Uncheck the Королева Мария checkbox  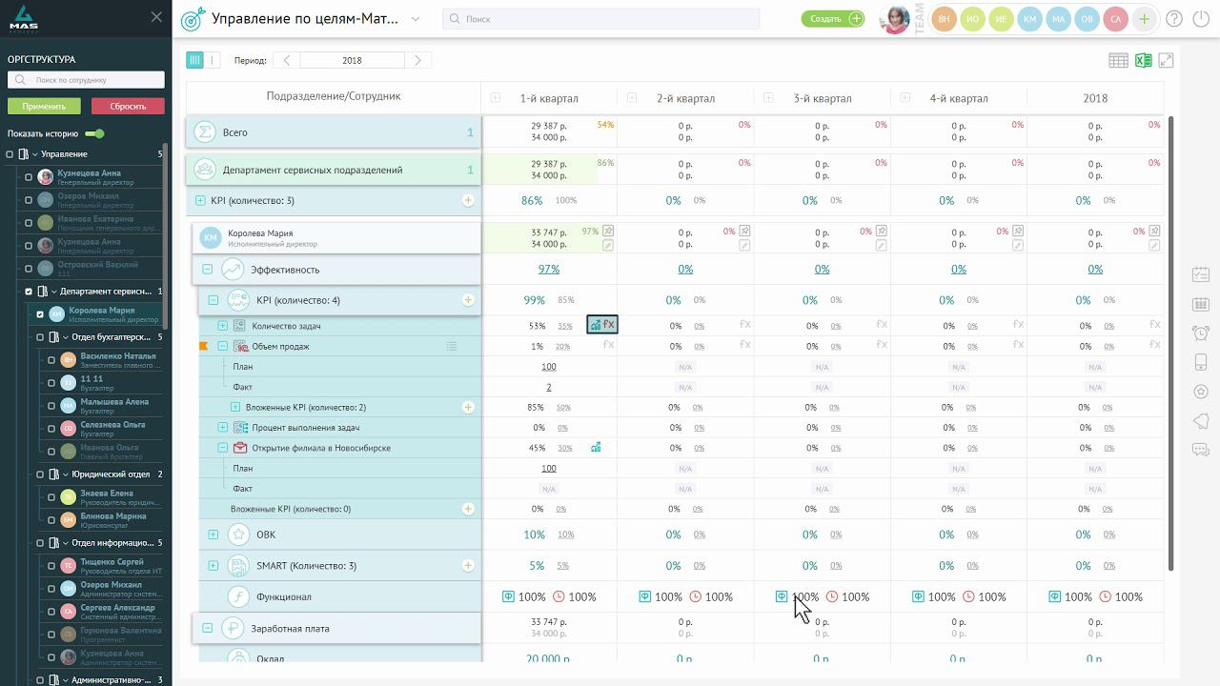(40, 314)
